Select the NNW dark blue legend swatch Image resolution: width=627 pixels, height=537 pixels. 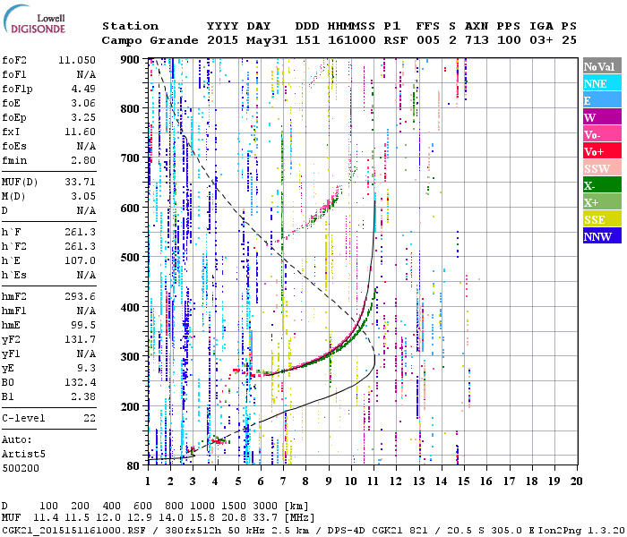click(x=602, y=235)
